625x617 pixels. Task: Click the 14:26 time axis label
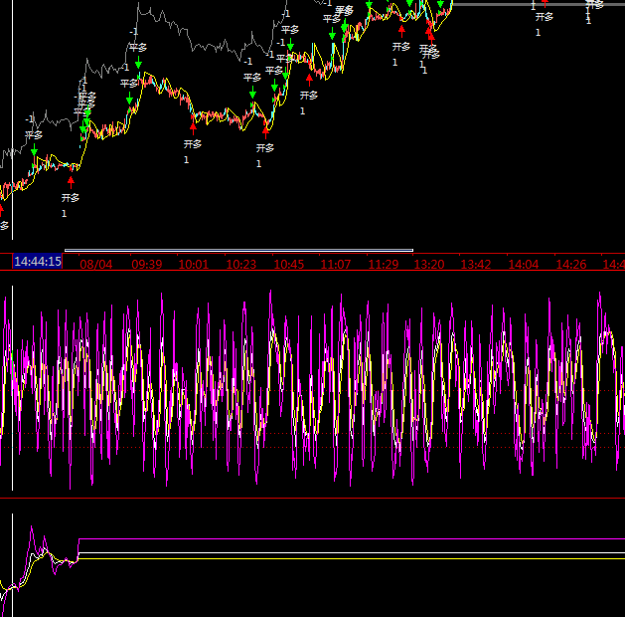570,265
